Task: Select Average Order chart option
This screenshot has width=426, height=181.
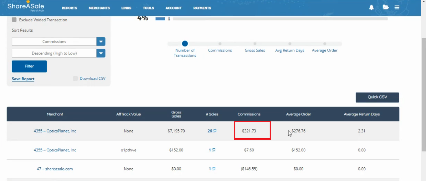Action: pyautogui.click(x=325, y=44)
